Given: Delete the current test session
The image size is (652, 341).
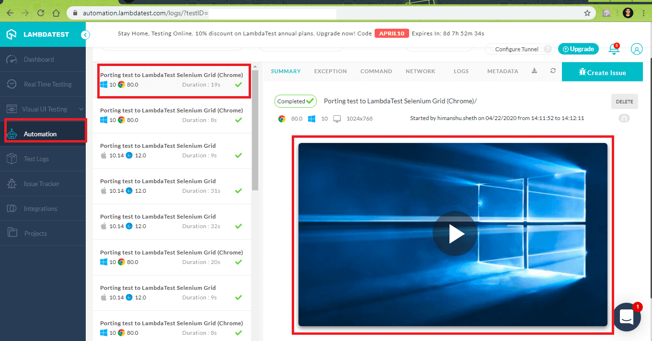Looking at the screenshot, I should pos(624,101).
